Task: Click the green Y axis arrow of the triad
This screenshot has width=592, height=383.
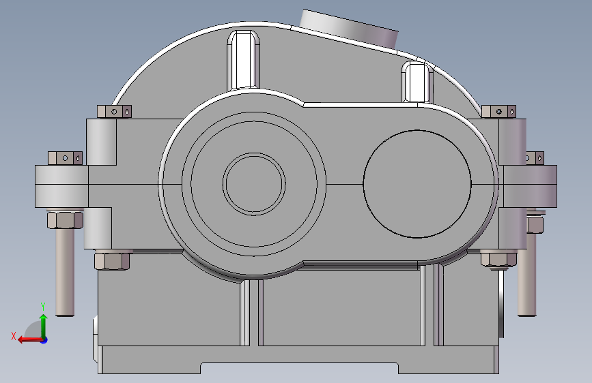Action: [x=44, y=326]
